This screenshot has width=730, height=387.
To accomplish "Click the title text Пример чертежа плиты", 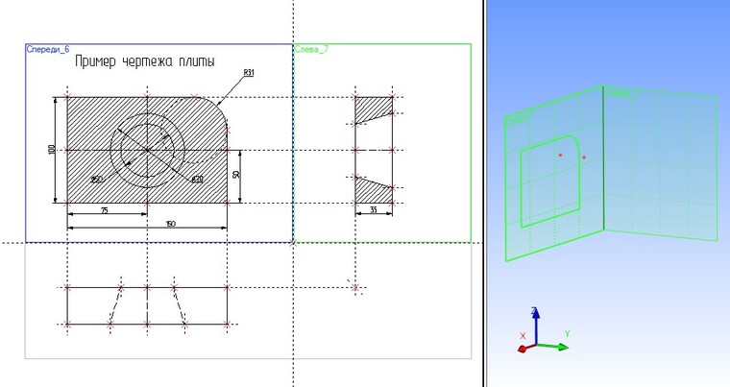I will [145, 61].
